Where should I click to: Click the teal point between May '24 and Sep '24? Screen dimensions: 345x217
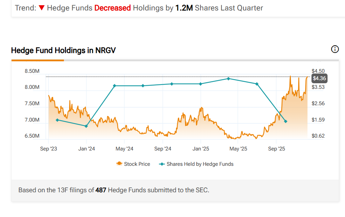pyautogui.click(x=143, y=86)
